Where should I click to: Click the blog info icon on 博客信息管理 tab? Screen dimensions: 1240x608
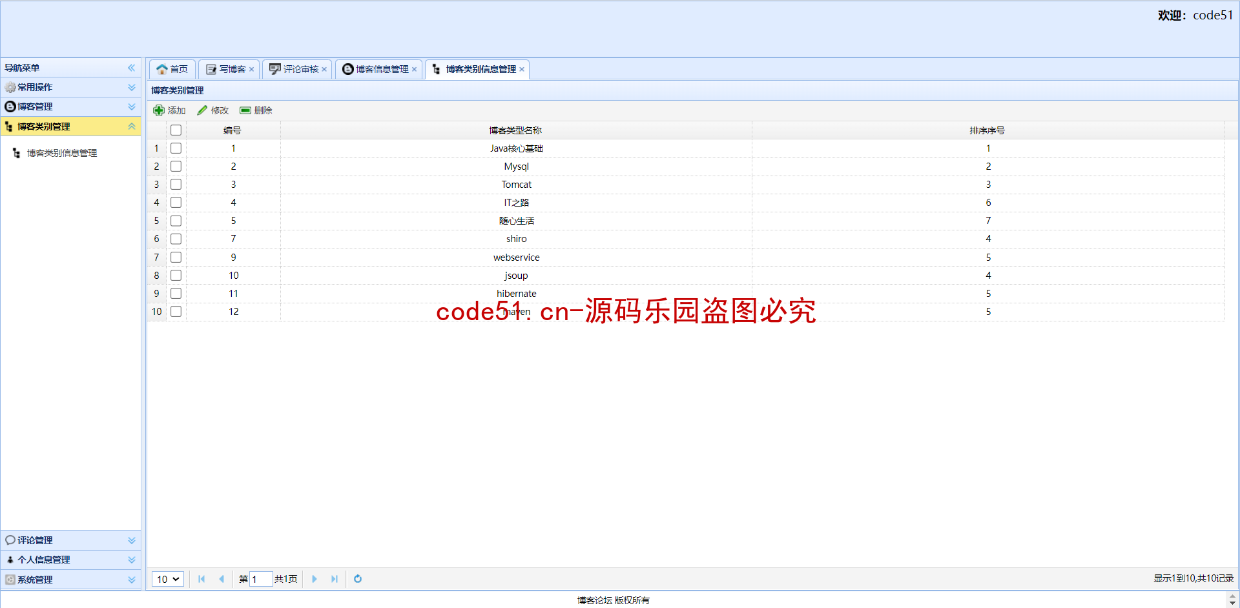point(348,69)
